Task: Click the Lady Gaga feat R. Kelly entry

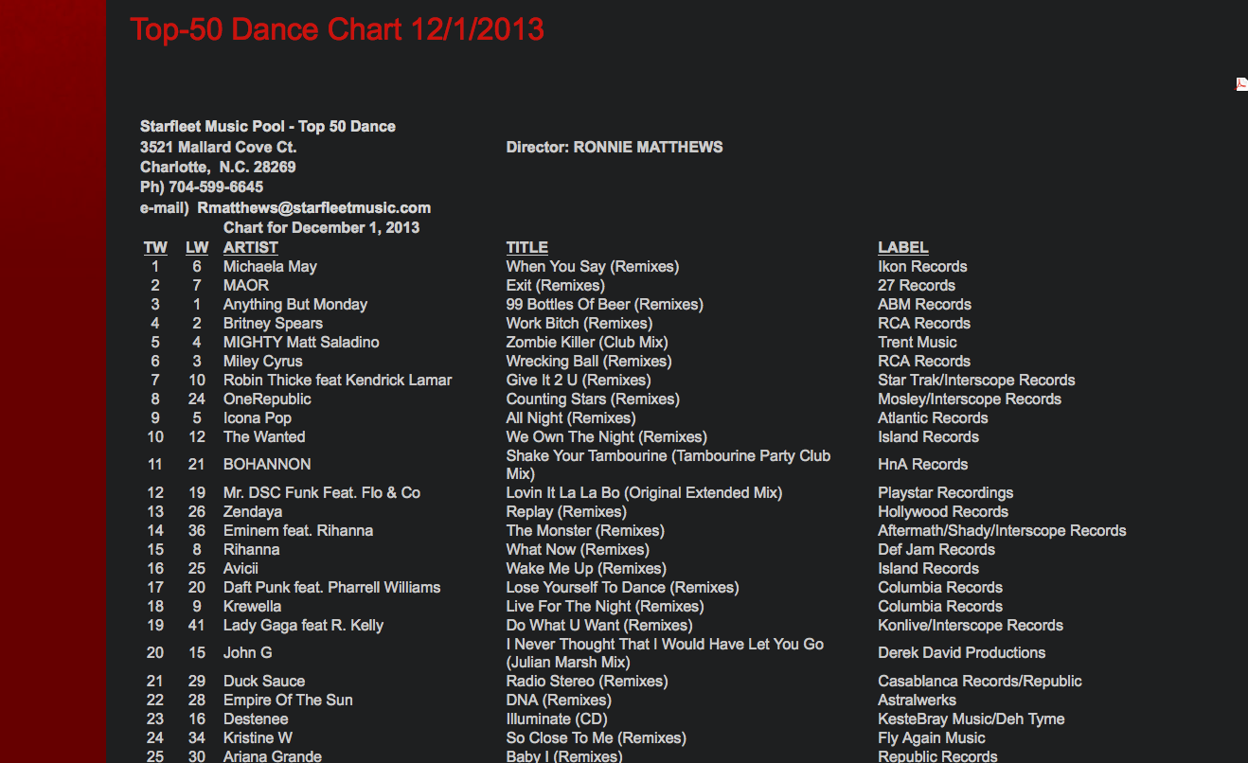Action: point(303,626)
